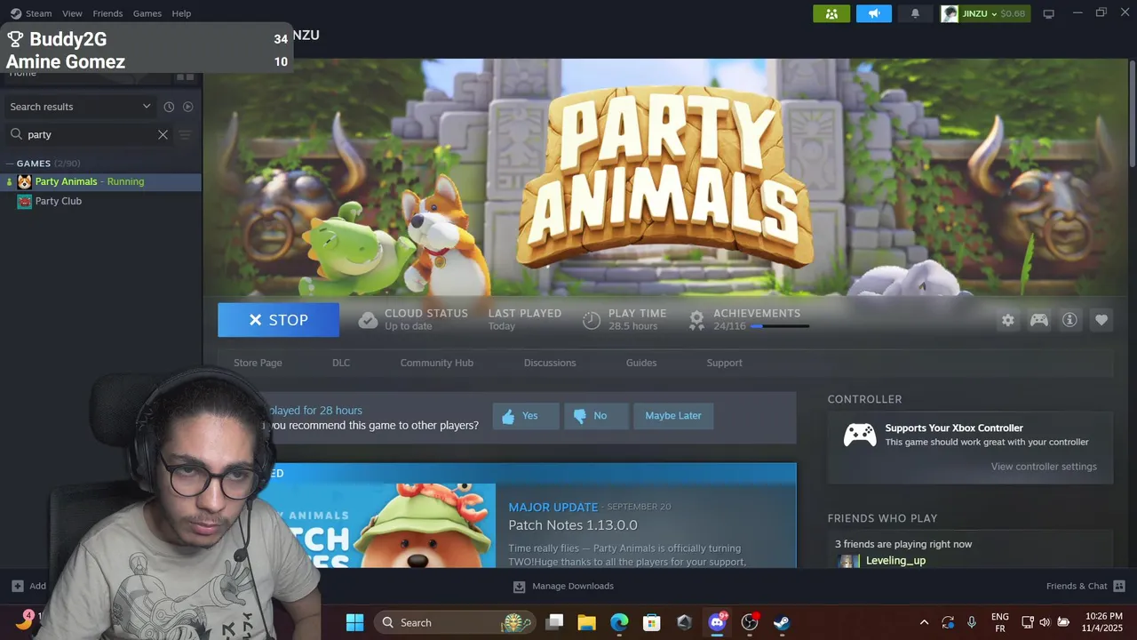The height and width of the screenshot is (640, 1137).
Task: Open controller layout icon
Action: pos(1038,320)
